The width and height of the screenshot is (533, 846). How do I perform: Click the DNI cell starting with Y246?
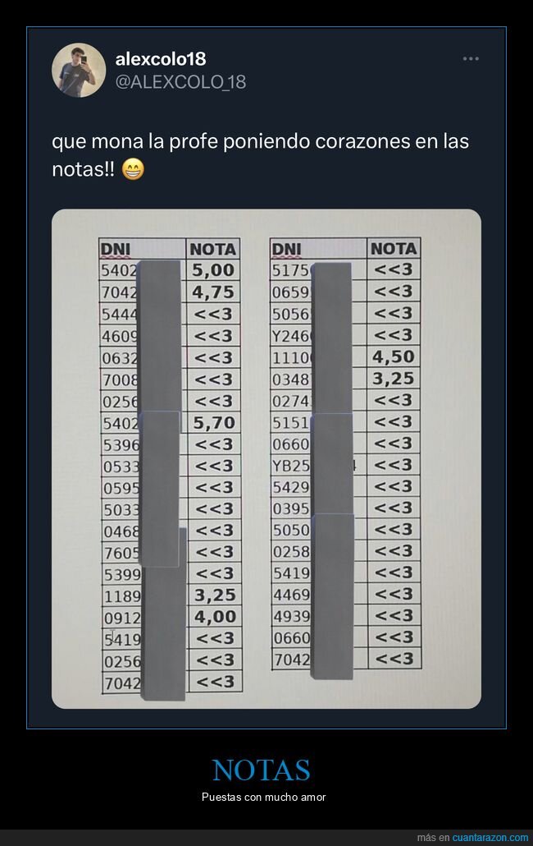click(290, 335)
